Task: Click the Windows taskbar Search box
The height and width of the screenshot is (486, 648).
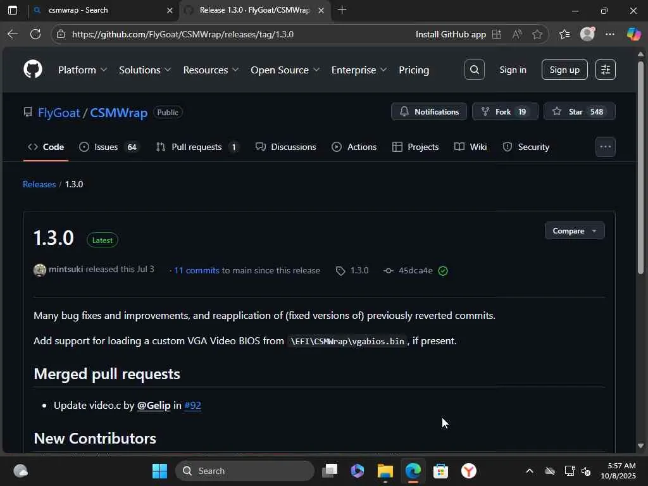Action: 245,471
